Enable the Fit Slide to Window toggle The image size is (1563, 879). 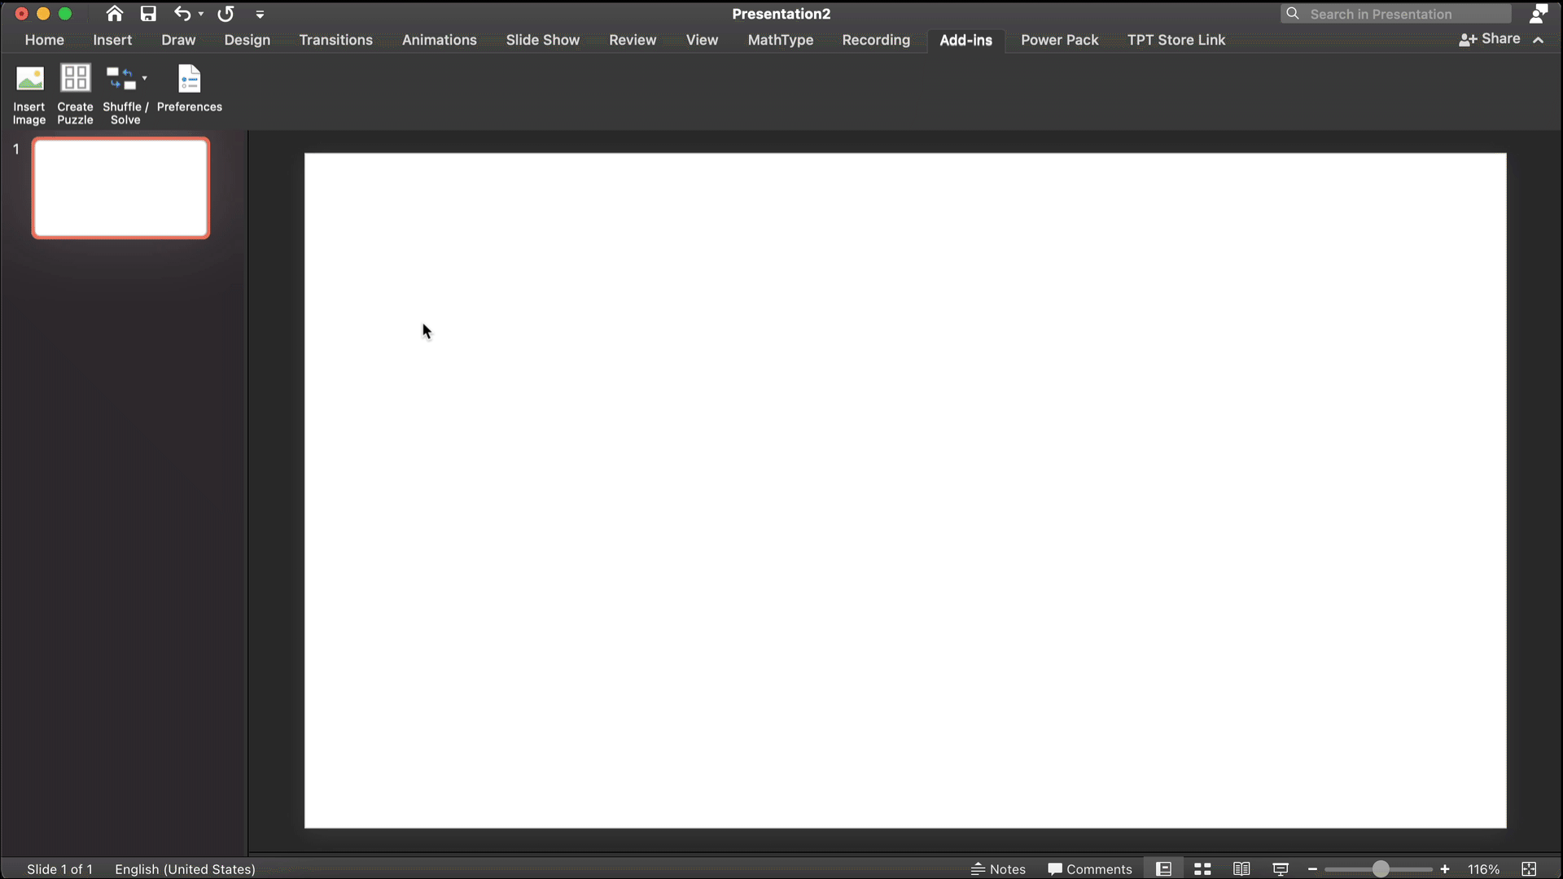1530,868
